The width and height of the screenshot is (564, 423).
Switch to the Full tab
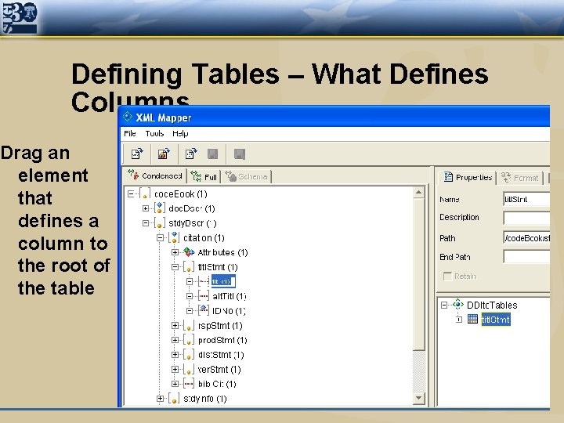click(204, 176)
